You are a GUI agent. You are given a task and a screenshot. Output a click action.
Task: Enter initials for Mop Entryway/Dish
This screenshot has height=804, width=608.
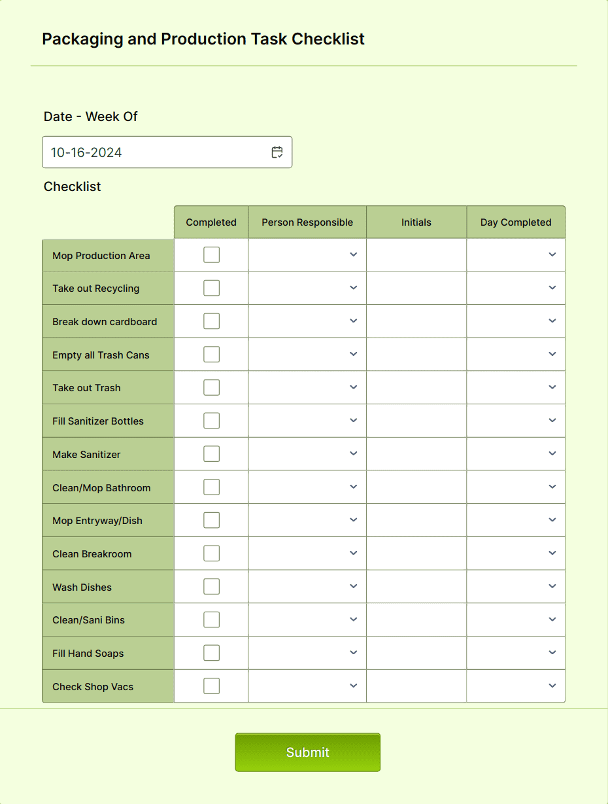[x=416, y=520]
